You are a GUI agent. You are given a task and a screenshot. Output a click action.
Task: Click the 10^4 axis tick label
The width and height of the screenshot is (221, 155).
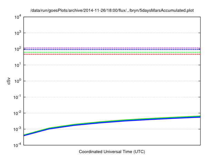(18, 17)
